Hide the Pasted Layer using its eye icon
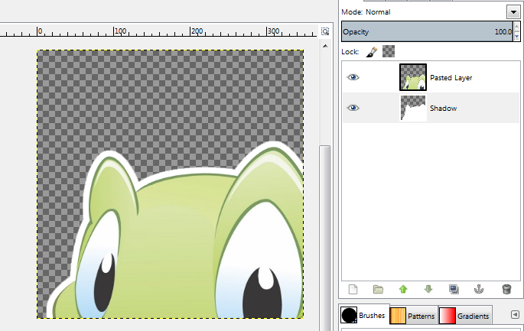Image resolution: width=524 pixels, height=331 pixels. point(353,77)
